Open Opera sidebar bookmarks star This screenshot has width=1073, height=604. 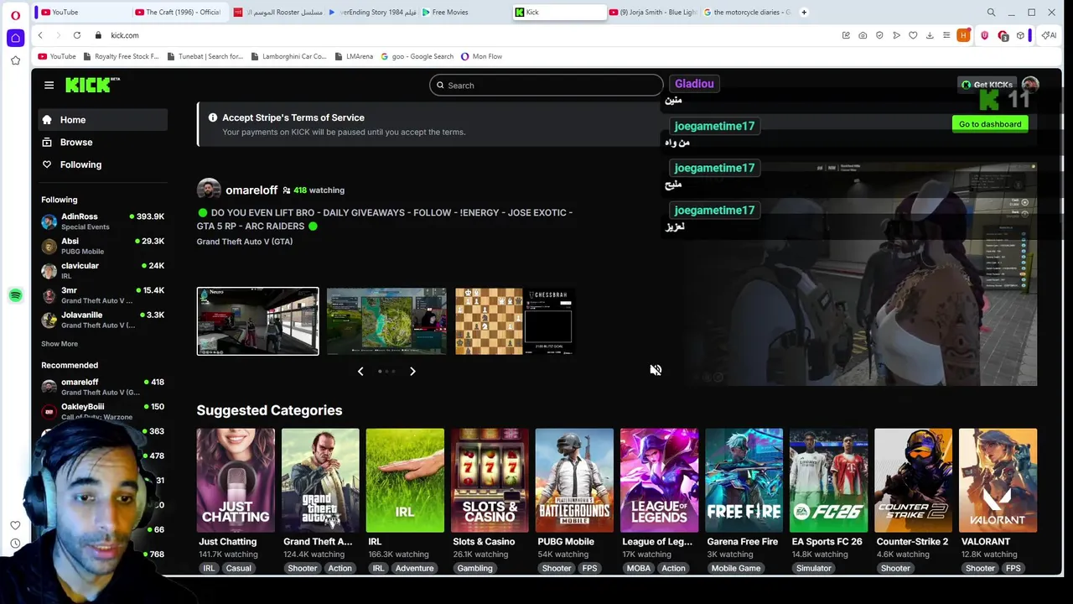[15, 60]
